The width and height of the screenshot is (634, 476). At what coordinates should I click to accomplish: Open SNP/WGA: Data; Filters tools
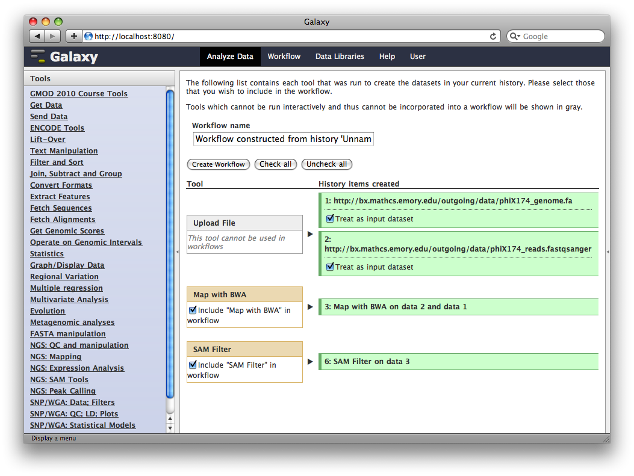[72, 403]
